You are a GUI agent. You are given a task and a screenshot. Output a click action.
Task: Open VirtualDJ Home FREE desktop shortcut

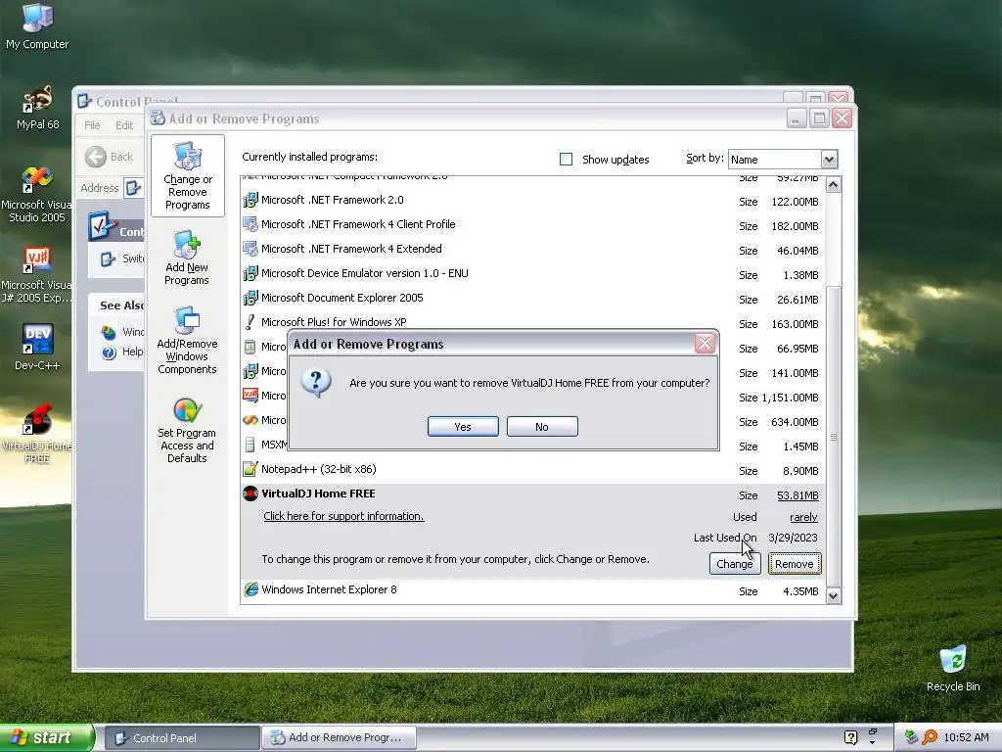click(37, 434)
